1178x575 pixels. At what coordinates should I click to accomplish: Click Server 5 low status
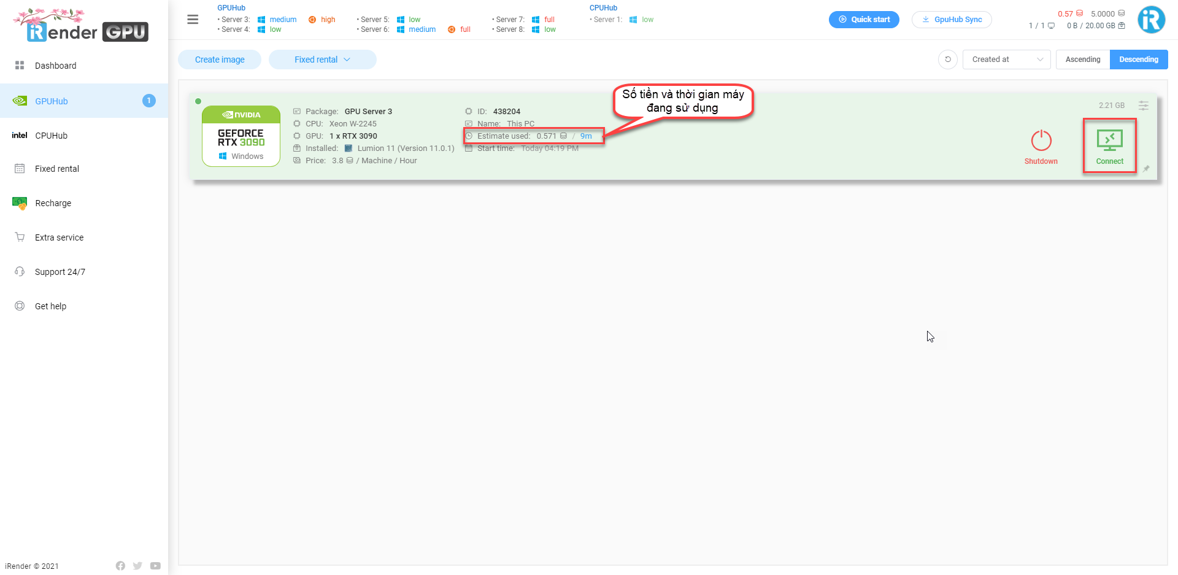click(409, 20)
